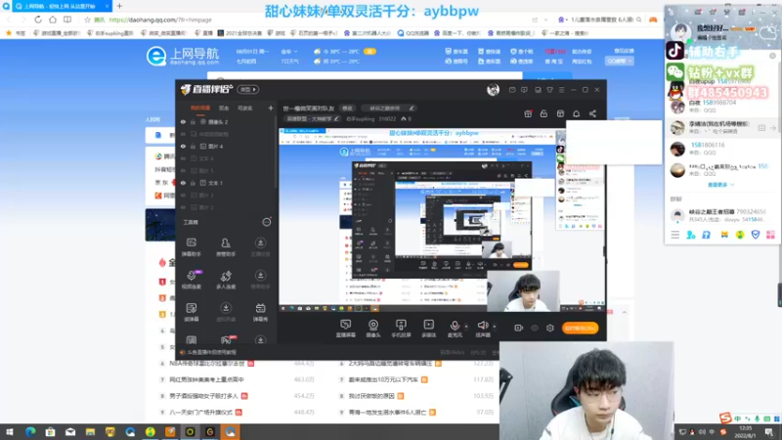Open the QQ main menu hamburger icon
Image resolution: width=782 pixels, height=440 pixels.
[674, 235]
